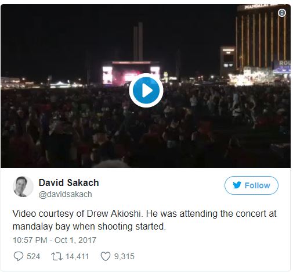Click the 524 replies count

(x=33, y=256)
